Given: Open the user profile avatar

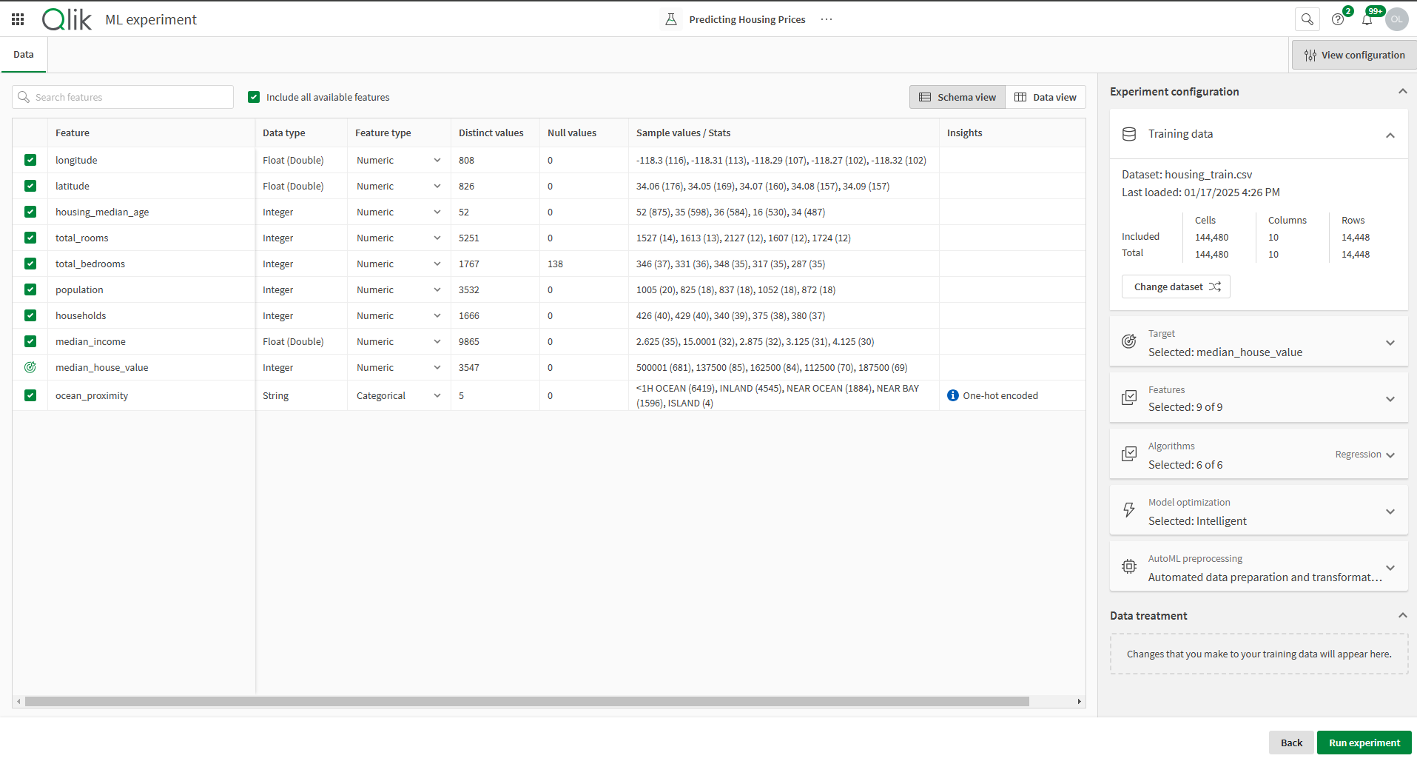Looking at the screenshot, I should point(1396,19).
